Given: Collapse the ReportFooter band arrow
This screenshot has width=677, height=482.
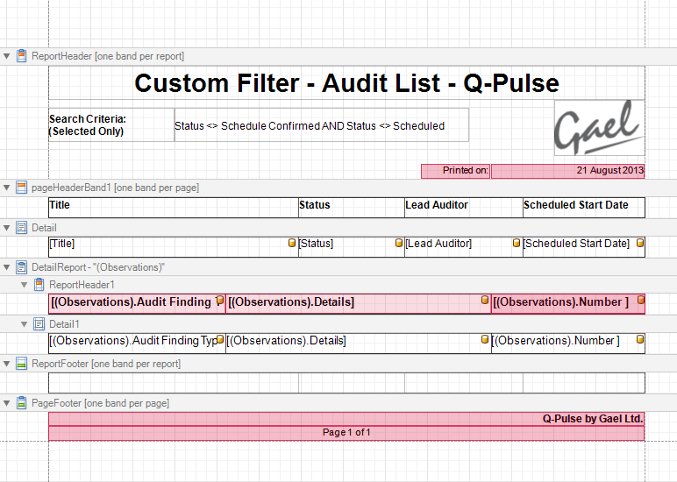Looking at the screenshot, I should click(6, 364).
